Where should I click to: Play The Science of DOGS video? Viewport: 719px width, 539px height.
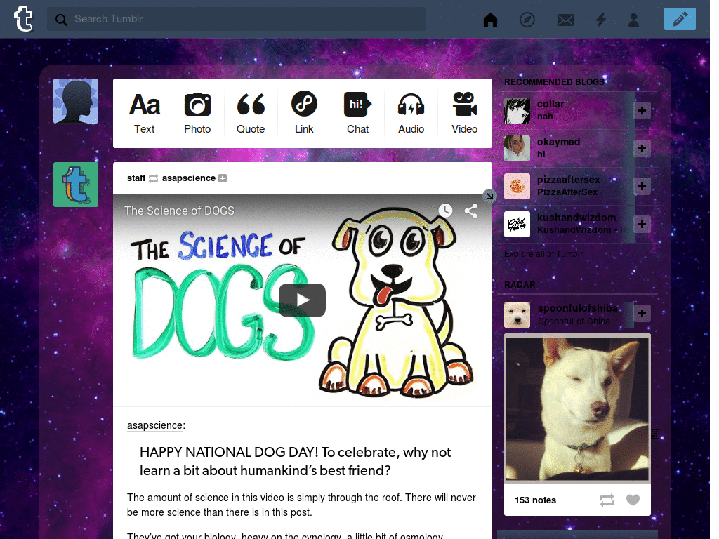point(302,300)
